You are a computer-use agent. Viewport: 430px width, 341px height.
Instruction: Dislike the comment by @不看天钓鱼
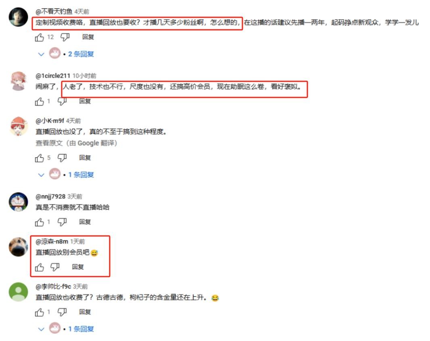pos(65,37)
